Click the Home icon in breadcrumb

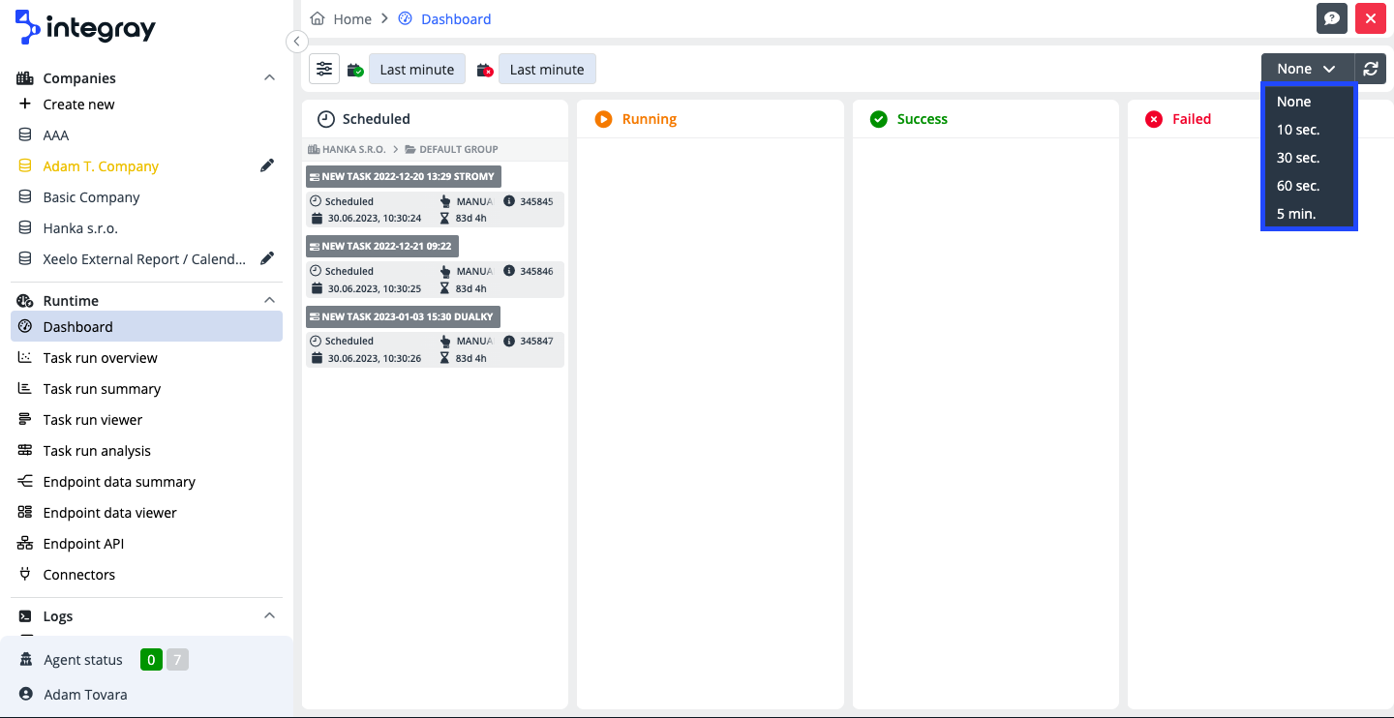[x=317, y=18]
